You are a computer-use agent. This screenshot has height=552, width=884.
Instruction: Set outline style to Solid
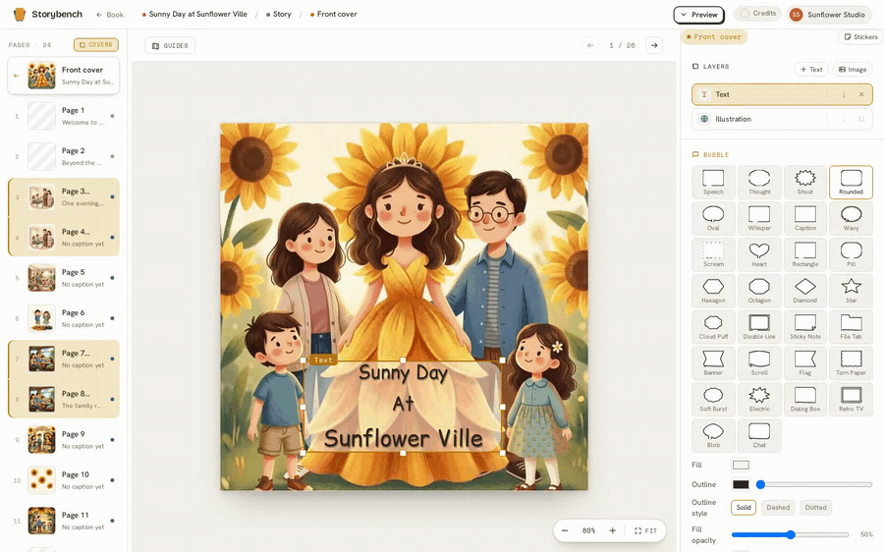(744, 508)
